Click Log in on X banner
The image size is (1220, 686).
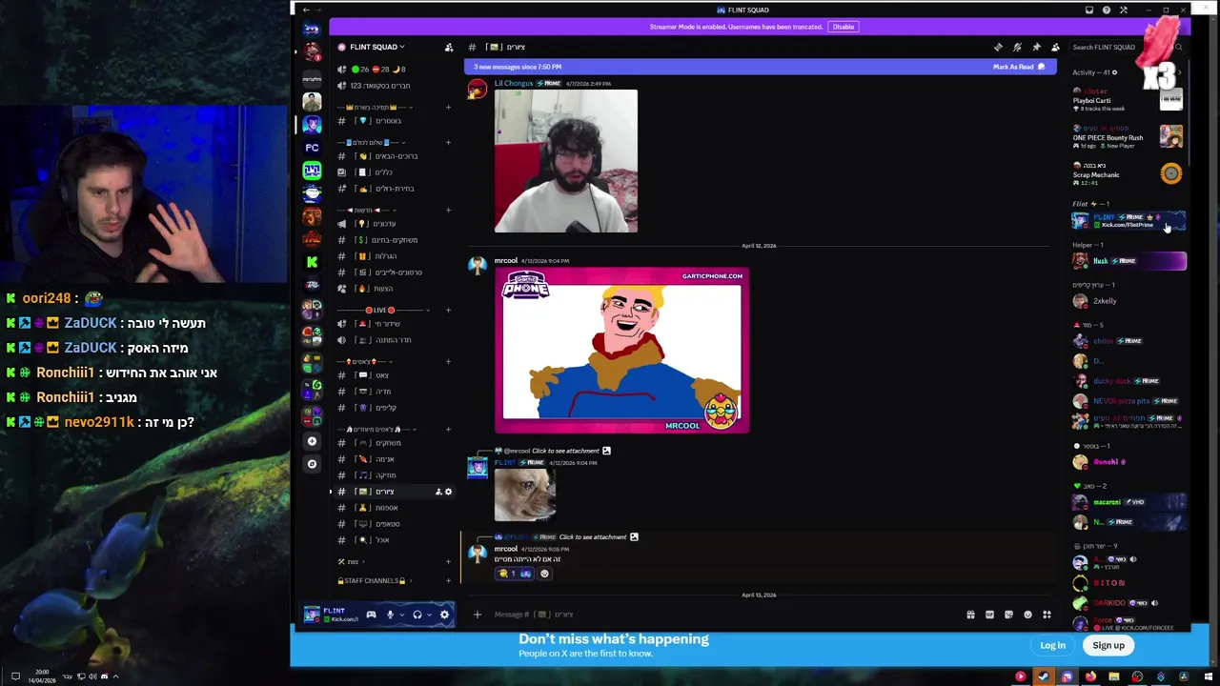pyautogui.click(x=1053, y=646)
